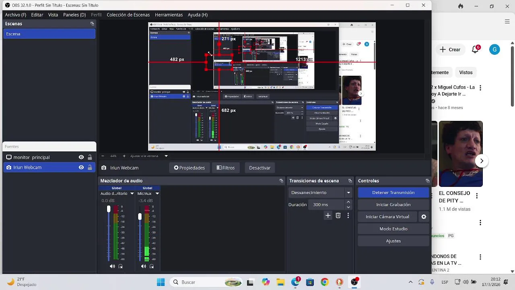The width and height of the screenshot is (515, 290).
Task: Open options for Miguel Cufos video
Action: point(480,88)
